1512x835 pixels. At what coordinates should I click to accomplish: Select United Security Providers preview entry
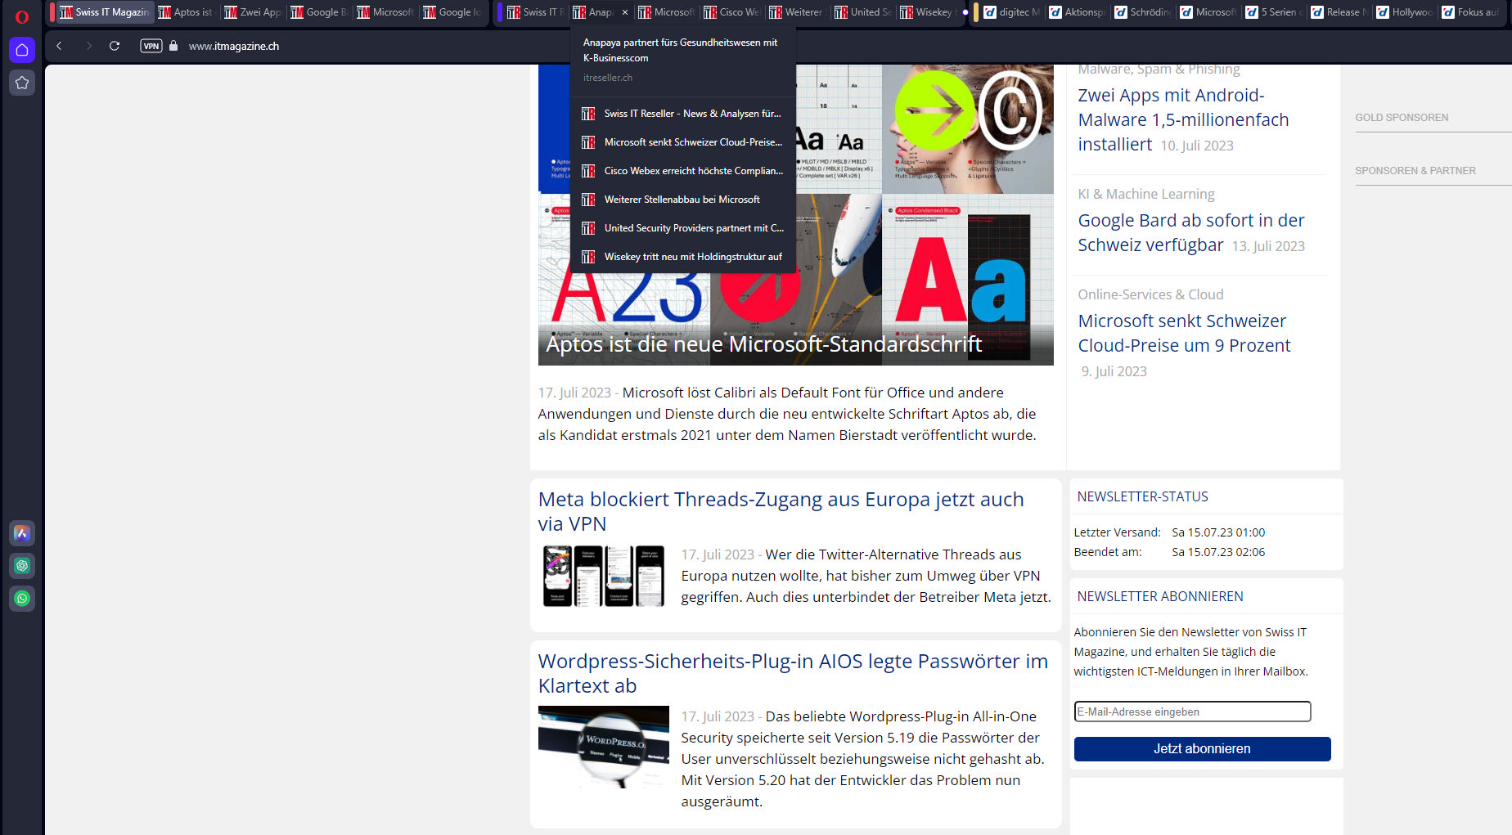(682, 228)
